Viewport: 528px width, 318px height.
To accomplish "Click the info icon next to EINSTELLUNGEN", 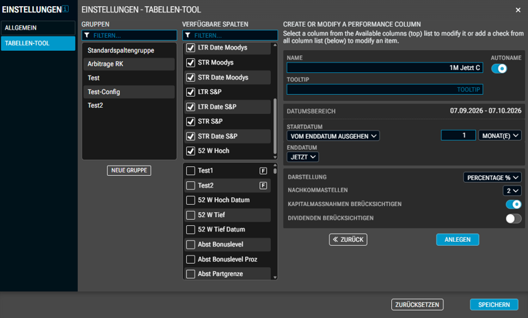I will coord(65,9).
